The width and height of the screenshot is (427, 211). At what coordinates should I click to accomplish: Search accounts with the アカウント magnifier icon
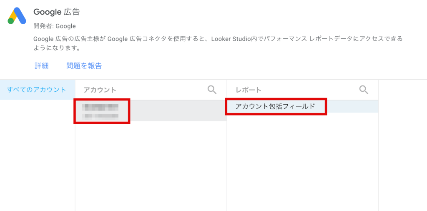tap(212, 90)
